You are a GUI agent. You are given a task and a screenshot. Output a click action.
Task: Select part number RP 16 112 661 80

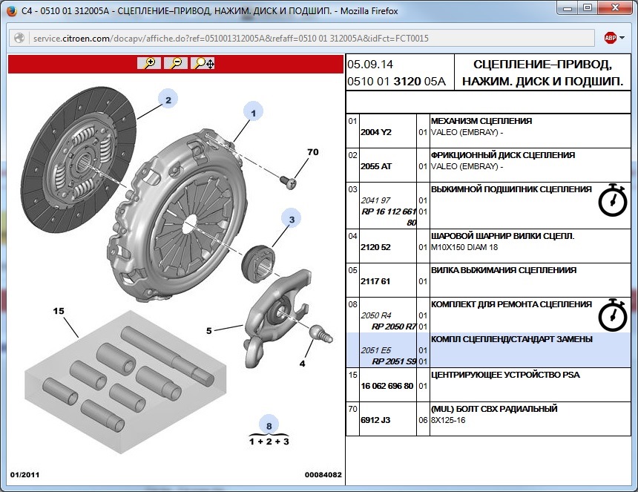tap(389, 217)
